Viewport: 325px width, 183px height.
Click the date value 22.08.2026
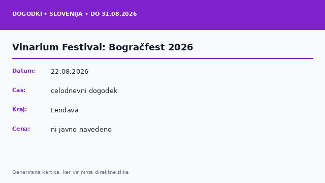70,72
